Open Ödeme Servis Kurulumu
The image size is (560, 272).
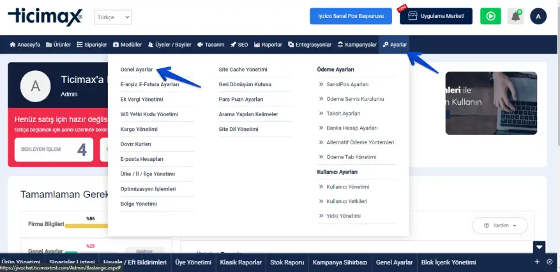(356, 99)
